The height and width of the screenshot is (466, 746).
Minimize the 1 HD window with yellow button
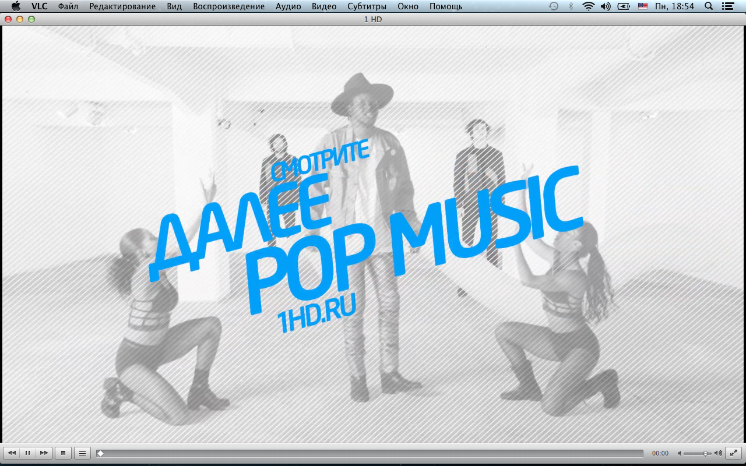[20, 19]
